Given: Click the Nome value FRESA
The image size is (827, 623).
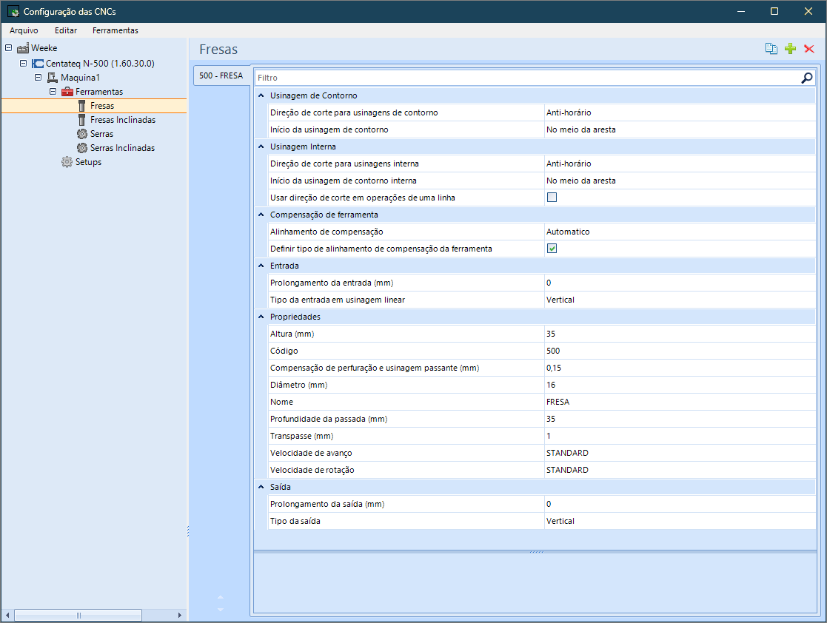Looking at the screenshot, I should click(x=680, y=403).
